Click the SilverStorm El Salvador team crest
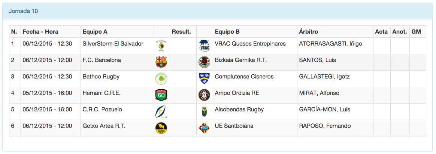The image size is (436, 154). click(x=161, y=46)
